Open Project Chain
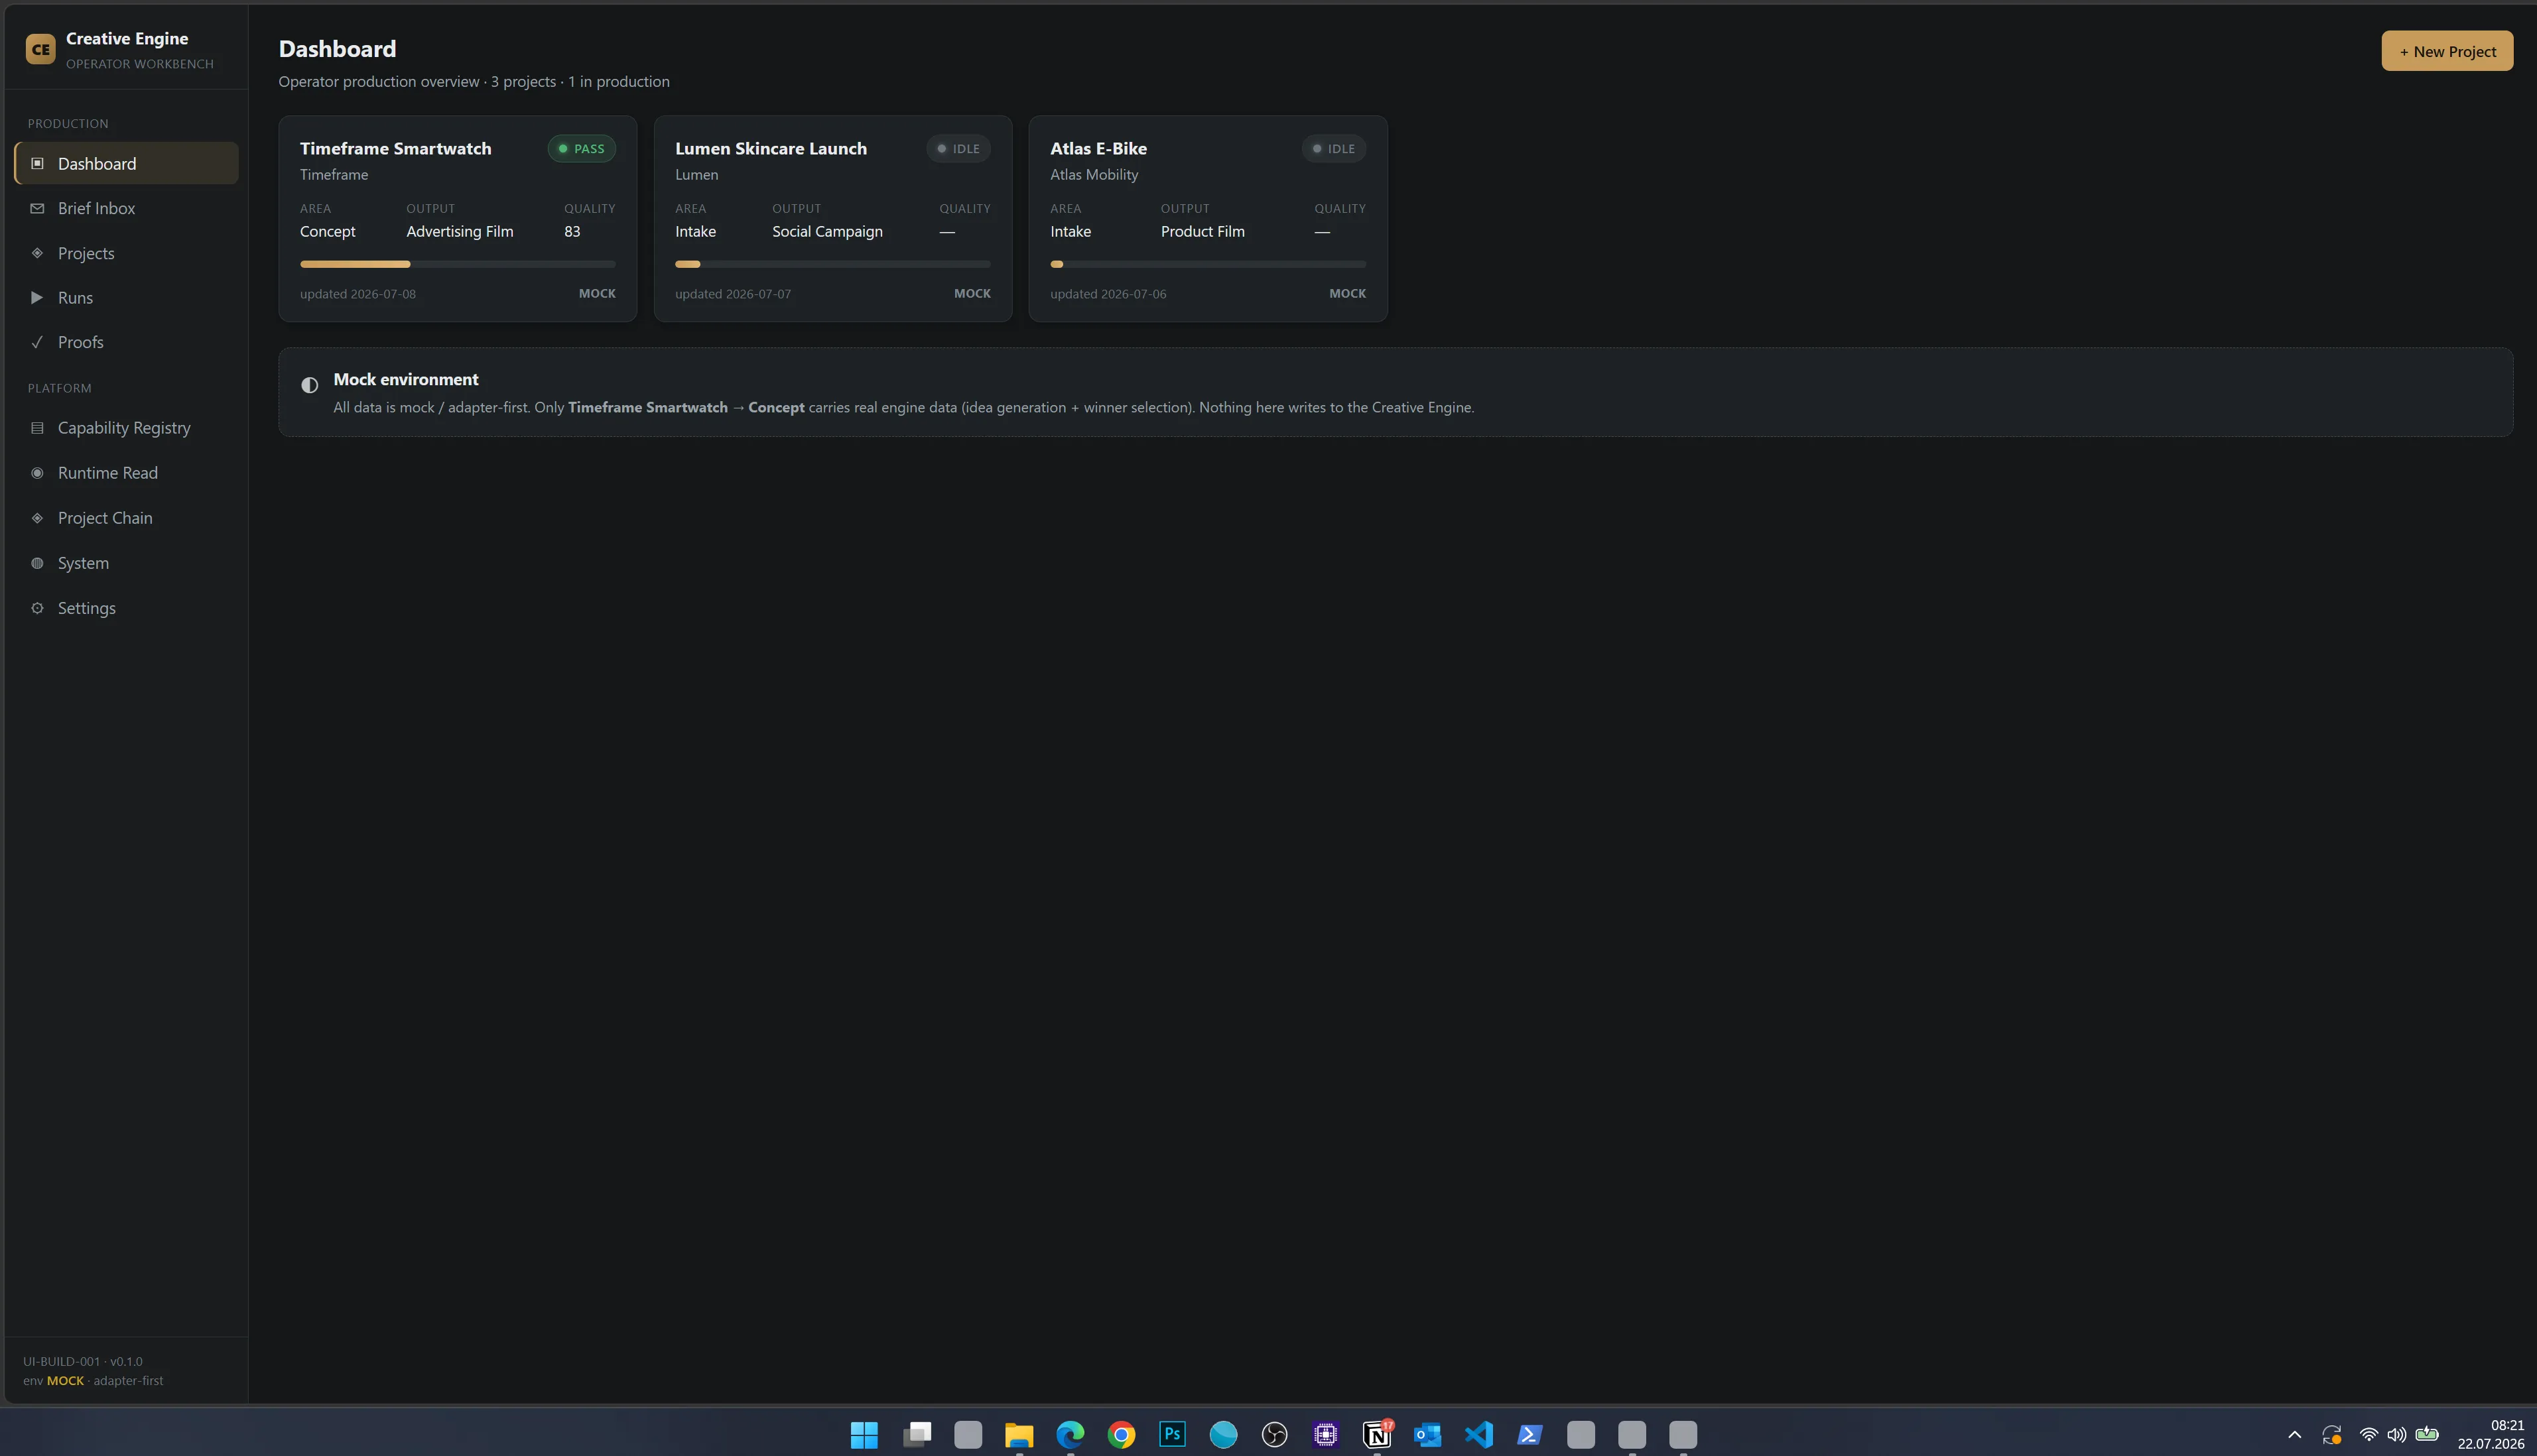The width and height of the screenshot is (2537, 1456). [126, 518]
